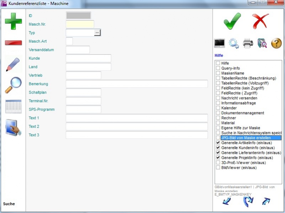Open the Typ field ellipsis selector
This screenshot has width=285, height=213.
(x=97, y=33)
